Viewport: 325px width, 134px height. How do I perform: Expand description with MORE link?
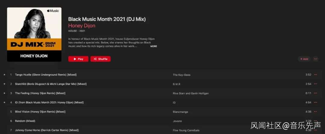coord(153,46)
